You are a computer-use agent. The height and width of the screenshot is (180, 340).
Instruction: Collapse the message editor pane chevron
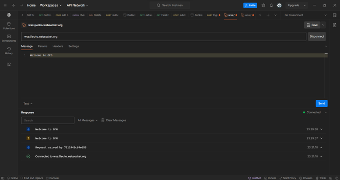[325, 46]
